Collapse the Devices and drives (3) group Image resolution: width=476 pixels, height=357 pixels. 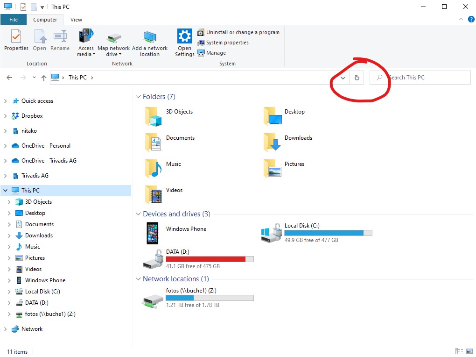(x=138, y=214)
